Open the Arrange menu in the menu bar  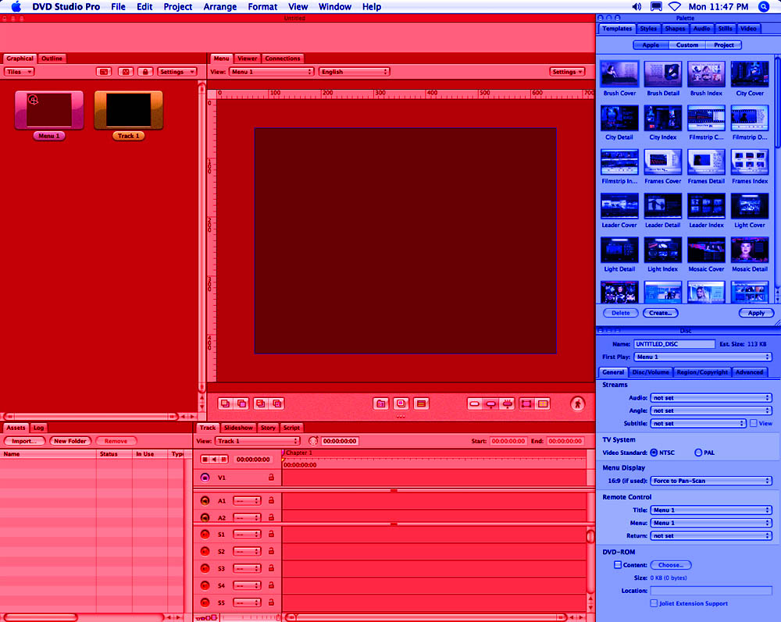tap(220, 6)
